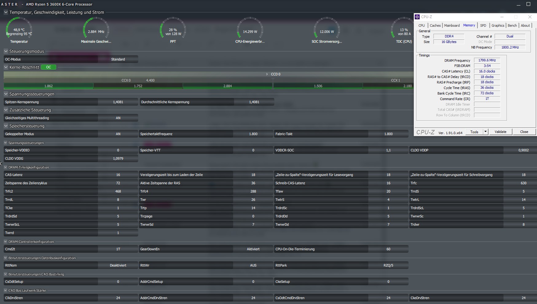Viewport: 537px width, 304px height.
Task: Collapse CAD Bus Laufwerk Stärke subsection
Action: (6, 290)
